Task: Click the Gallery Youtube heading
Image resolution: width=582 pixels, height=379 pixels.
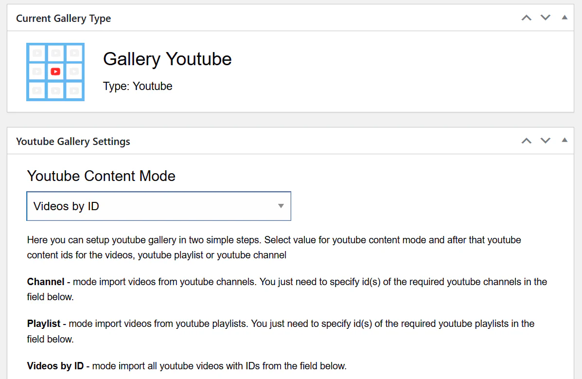Action: [167, 59]
